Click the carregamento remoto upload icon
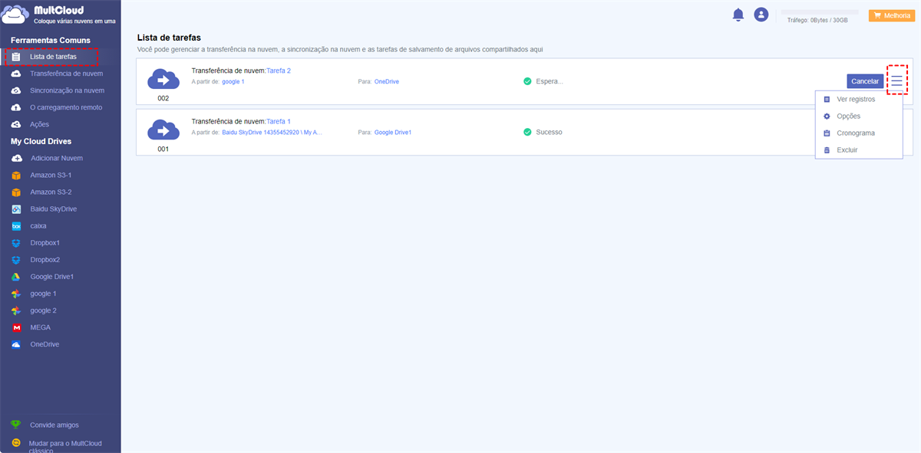Screen dimensions: 921x453 (x=15, y=107)
